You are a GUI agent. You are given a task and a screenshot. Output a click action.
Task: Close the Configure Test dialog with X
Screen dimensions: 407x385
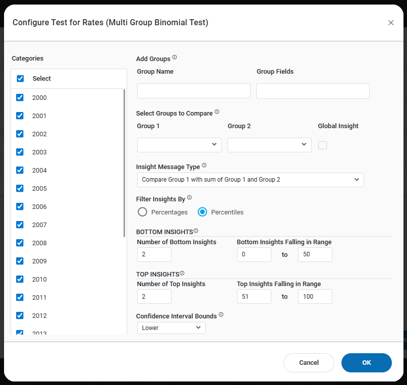click(391, 23)
